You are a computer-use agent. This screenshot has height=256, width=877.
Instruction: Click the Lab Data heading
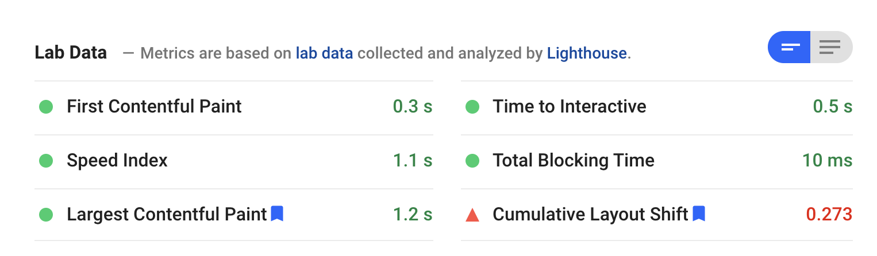point(71,53)
